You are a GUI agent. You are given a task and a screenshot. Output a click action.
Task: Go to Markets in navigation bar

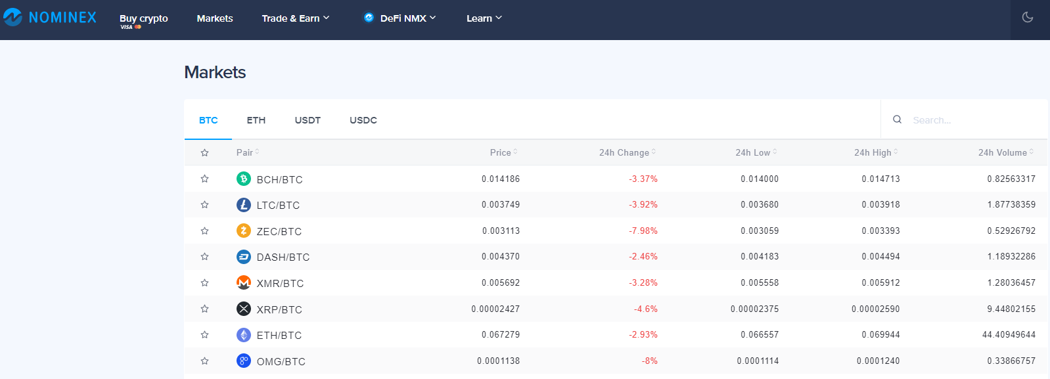(x=215, y=18)
